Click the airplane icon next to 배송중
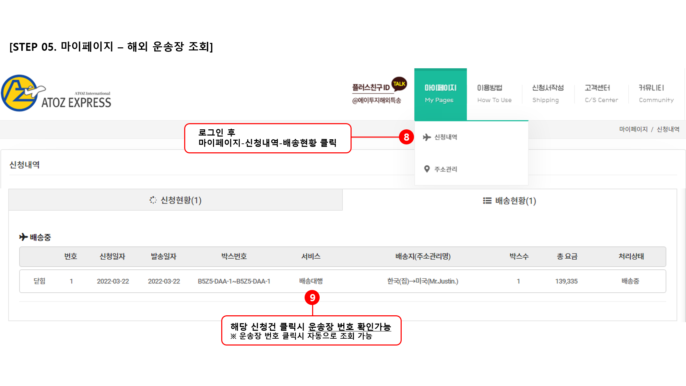 coord(23,237)
